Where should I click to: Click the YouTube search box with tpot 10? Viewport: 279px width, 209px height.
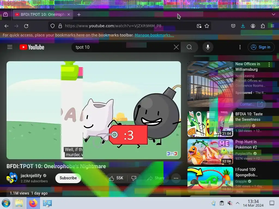pos(123,47)
